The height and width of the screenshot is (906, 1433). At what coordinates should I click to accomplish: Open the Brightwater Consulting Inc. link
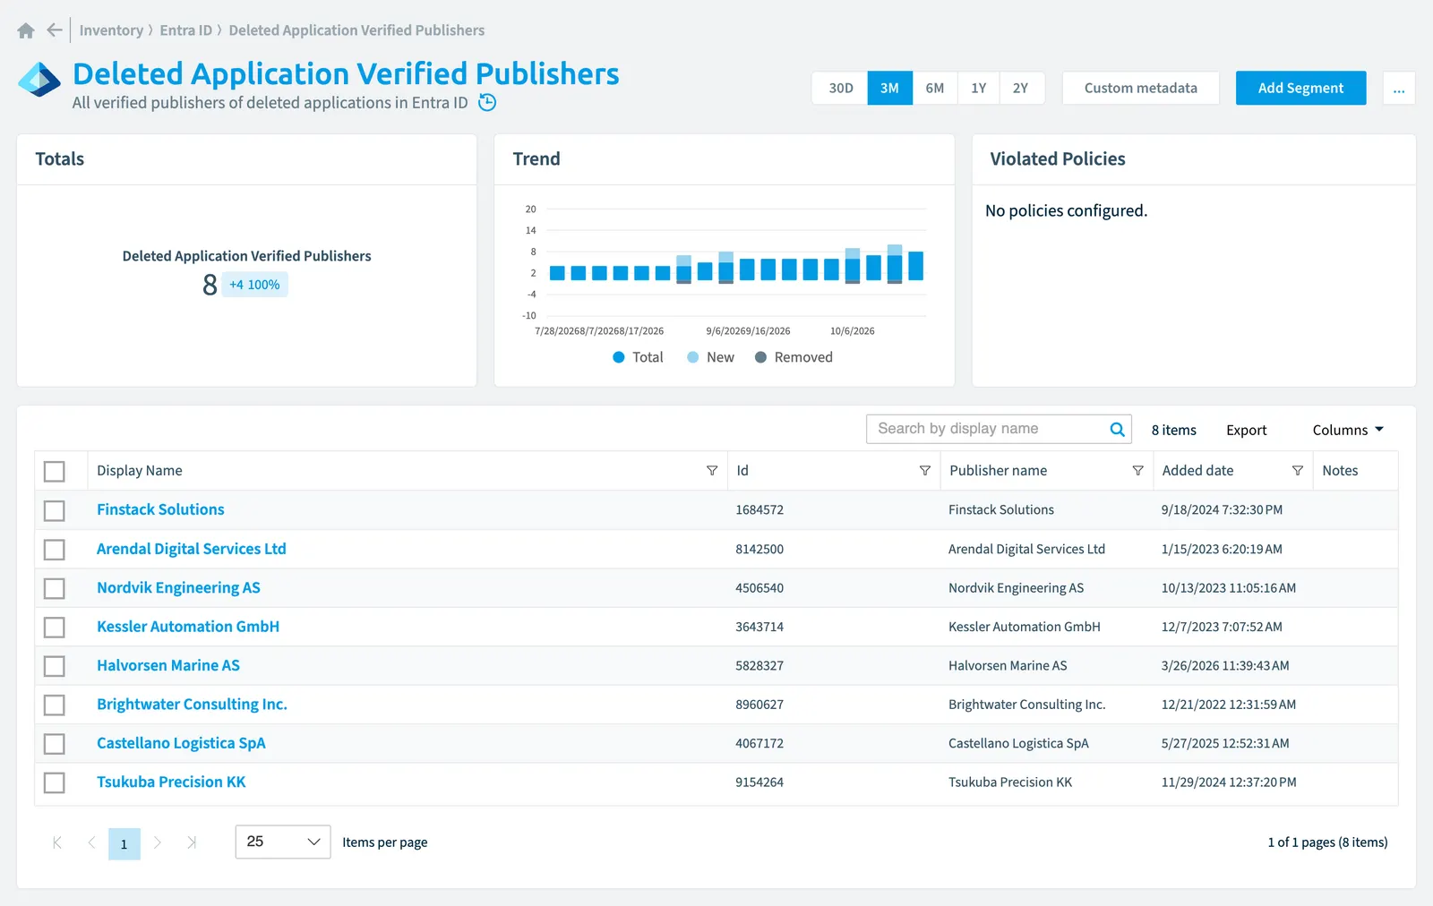point(192,704)
